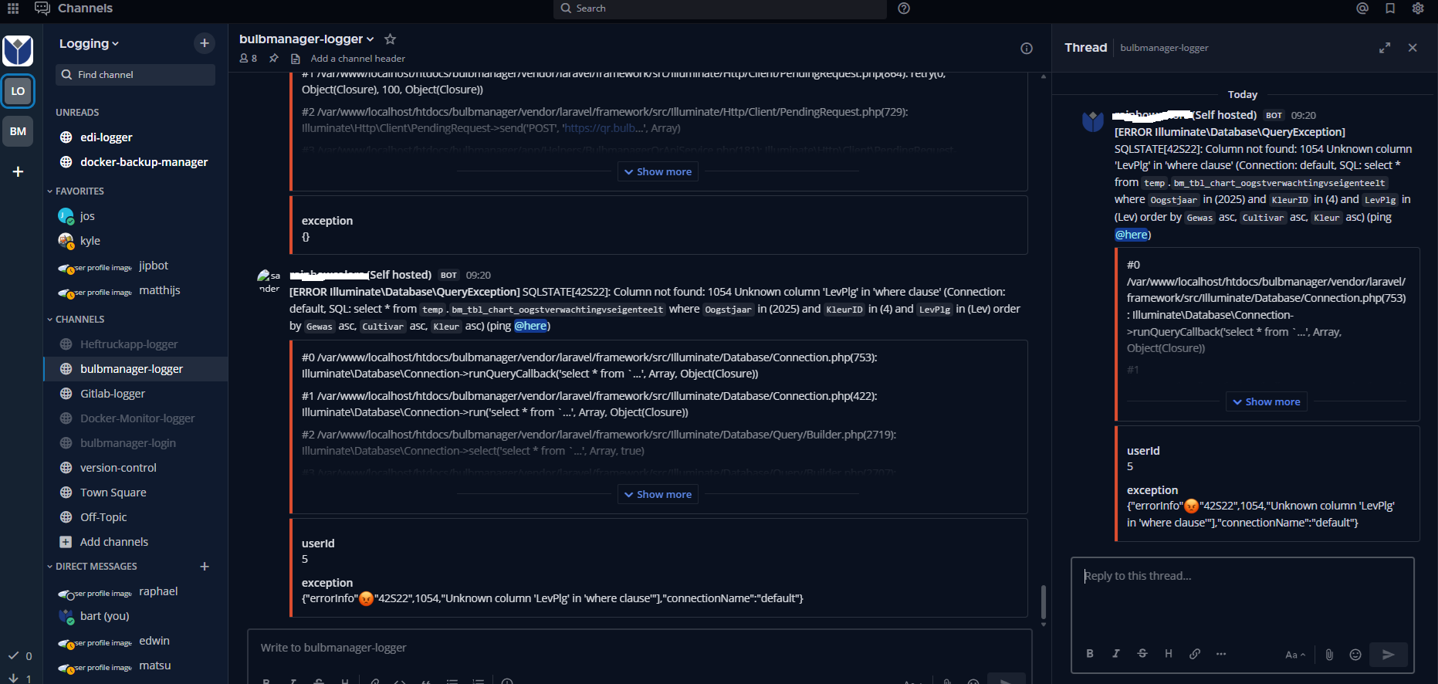The height and width of the screenshot is (684, 1438).
Task: Toggle the Aa formatting bar in thread
Action: [1295, 655]
